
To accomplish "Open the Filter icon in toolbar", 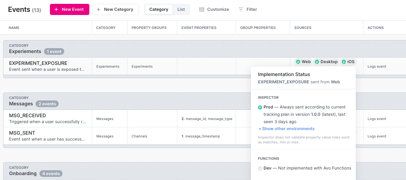I will [241, 9].
